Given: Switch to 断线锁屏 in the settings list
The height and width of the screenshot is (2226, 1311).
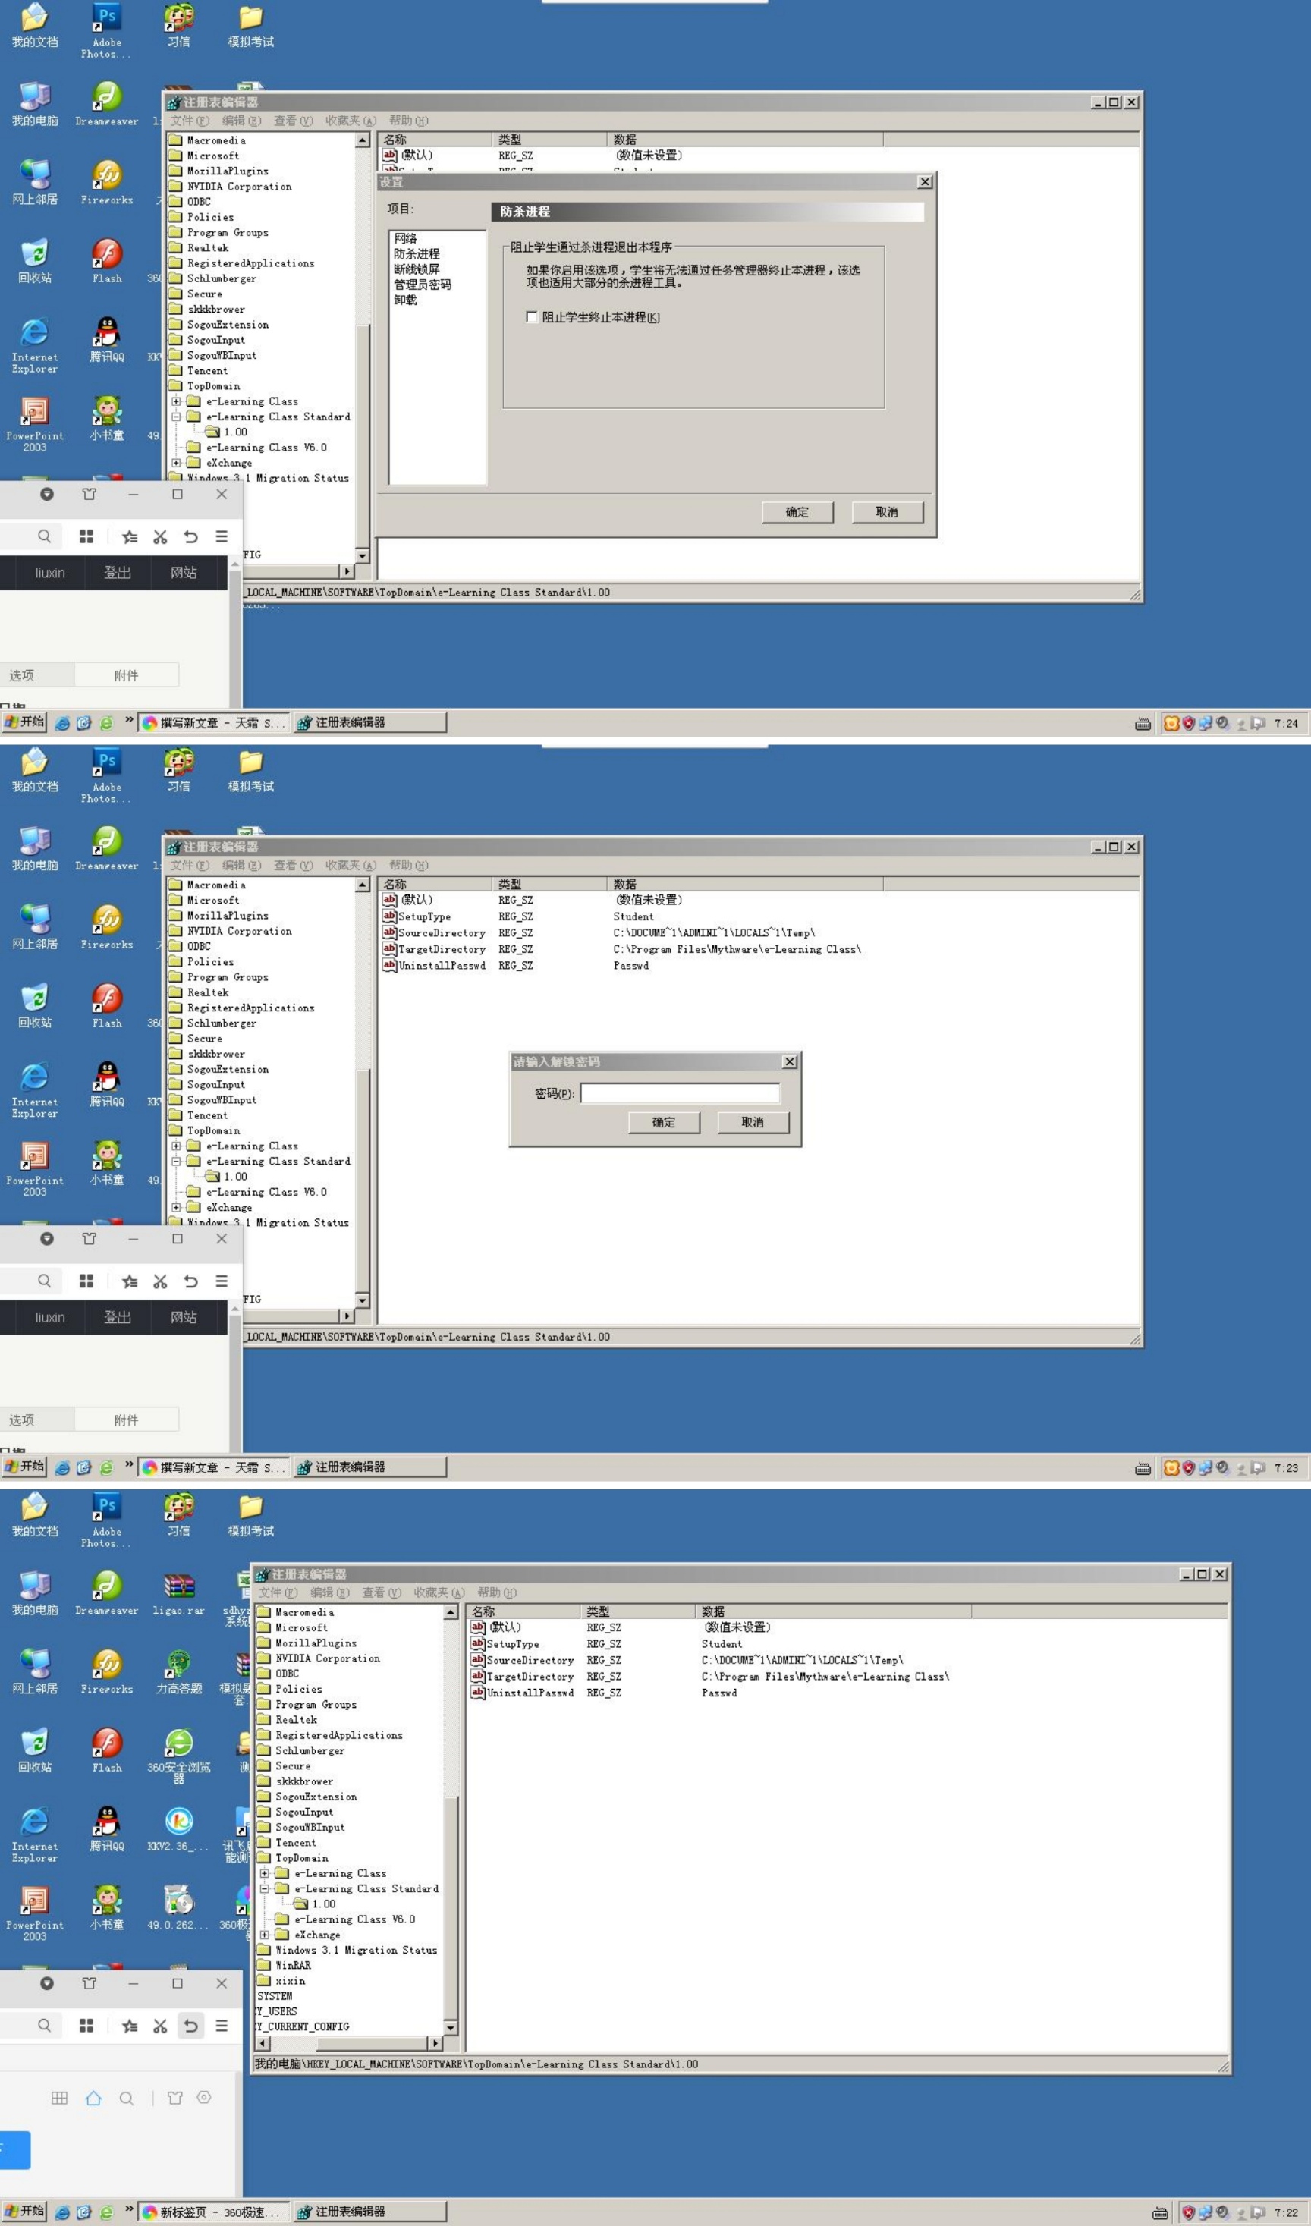Looking at the screenshot, I should click(416, 269).
